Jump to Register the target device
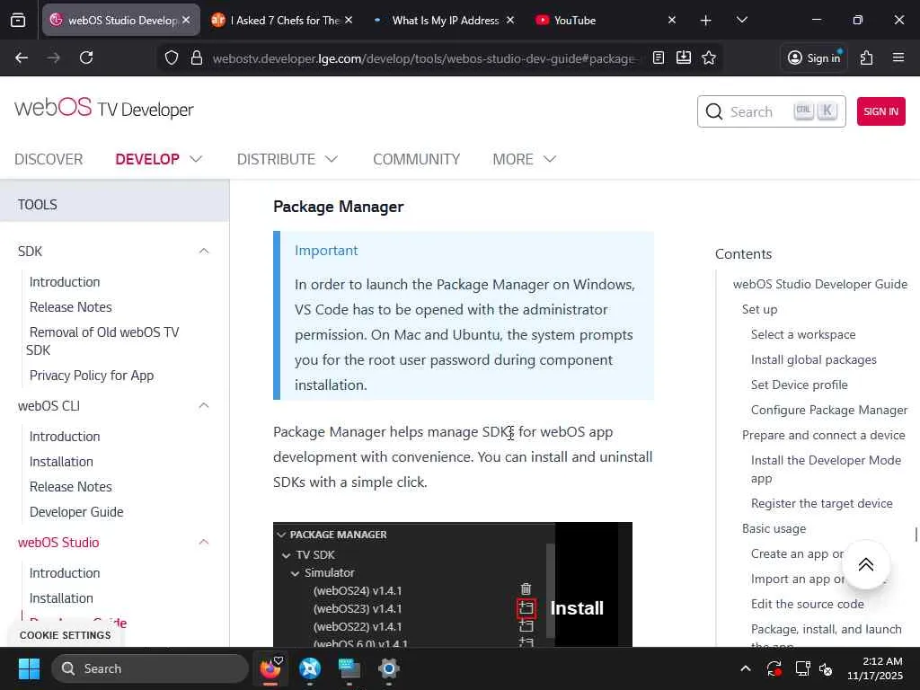920x690 pixels. (x=821, y=503)
